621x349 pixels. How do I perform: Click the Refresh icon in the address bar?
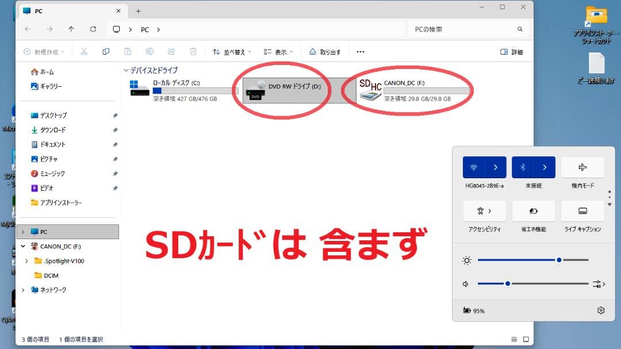pyautogui.click(x=93, y=29)
